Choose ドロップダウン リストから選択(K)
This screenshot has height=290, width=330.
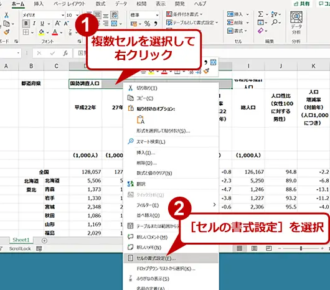click(x=171, y=269)
